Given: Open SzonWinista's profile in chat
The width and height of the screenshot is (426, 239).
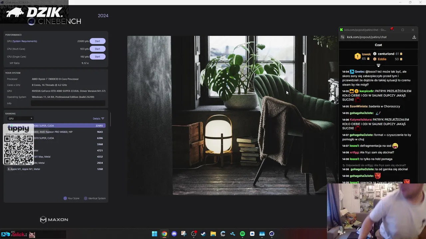Looking at the screenshot, I should pos(359,106).
